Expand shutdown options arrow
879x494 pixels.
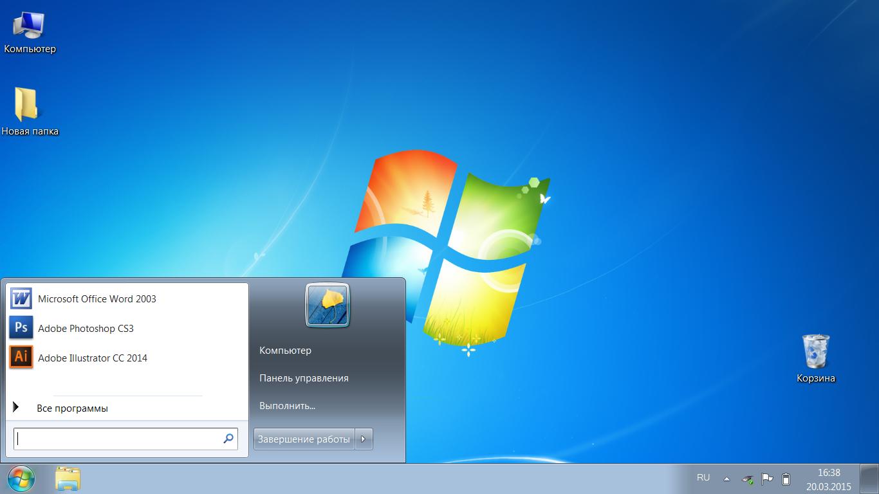364,439
